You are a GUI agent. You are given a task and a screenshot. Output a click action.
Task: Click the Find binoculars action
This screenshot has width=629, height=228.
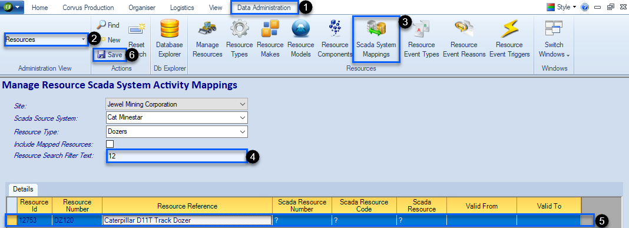point(108,25)
